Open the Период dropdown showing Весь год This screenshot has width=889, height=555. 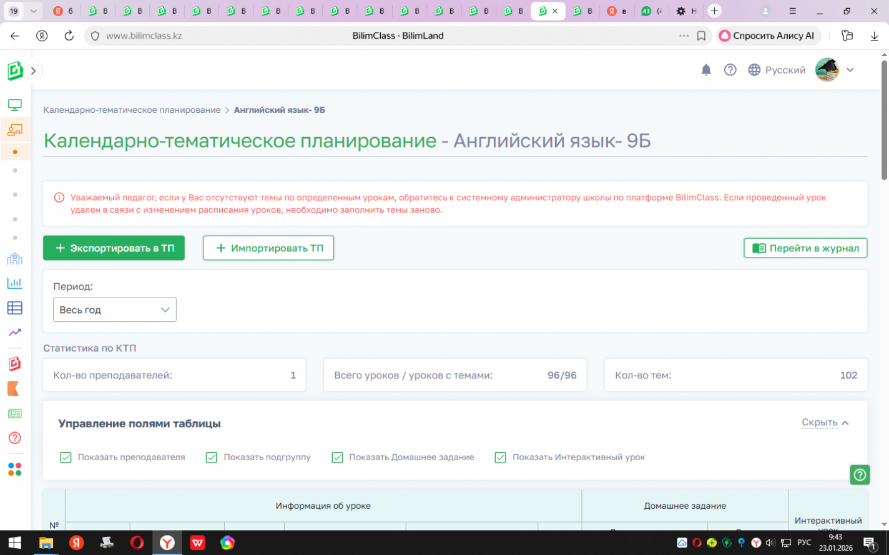click(x=115, y=310)
